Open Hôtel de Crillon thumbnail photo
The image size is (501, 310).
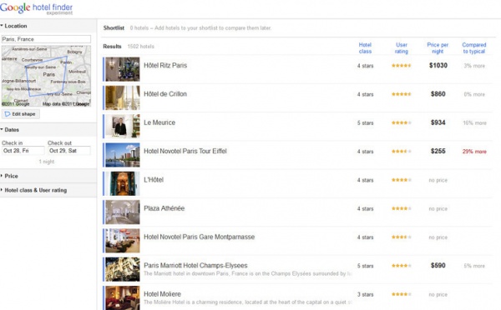(123, 97)
